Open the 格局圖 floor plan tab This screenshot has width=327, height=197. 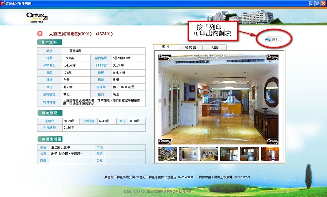coord(191,47)
